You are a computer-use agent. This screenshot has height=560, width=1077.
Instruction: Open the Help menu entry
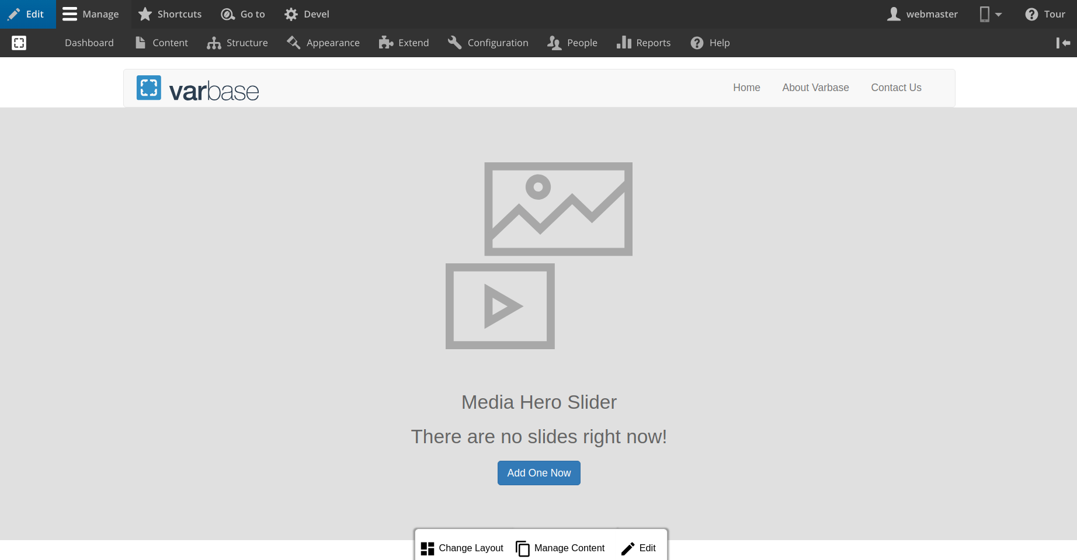(710, 42)
